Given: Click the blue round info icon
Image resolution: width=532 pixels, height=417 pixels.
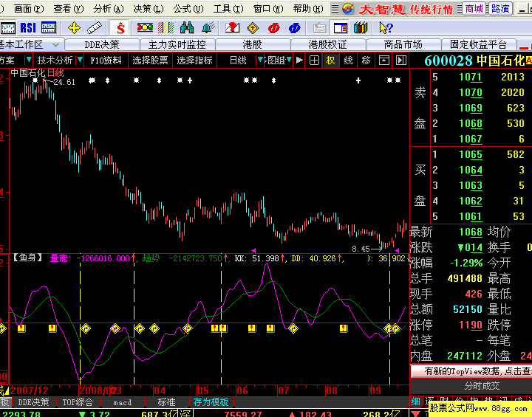Looking at the screenshot, I should 295,28.
